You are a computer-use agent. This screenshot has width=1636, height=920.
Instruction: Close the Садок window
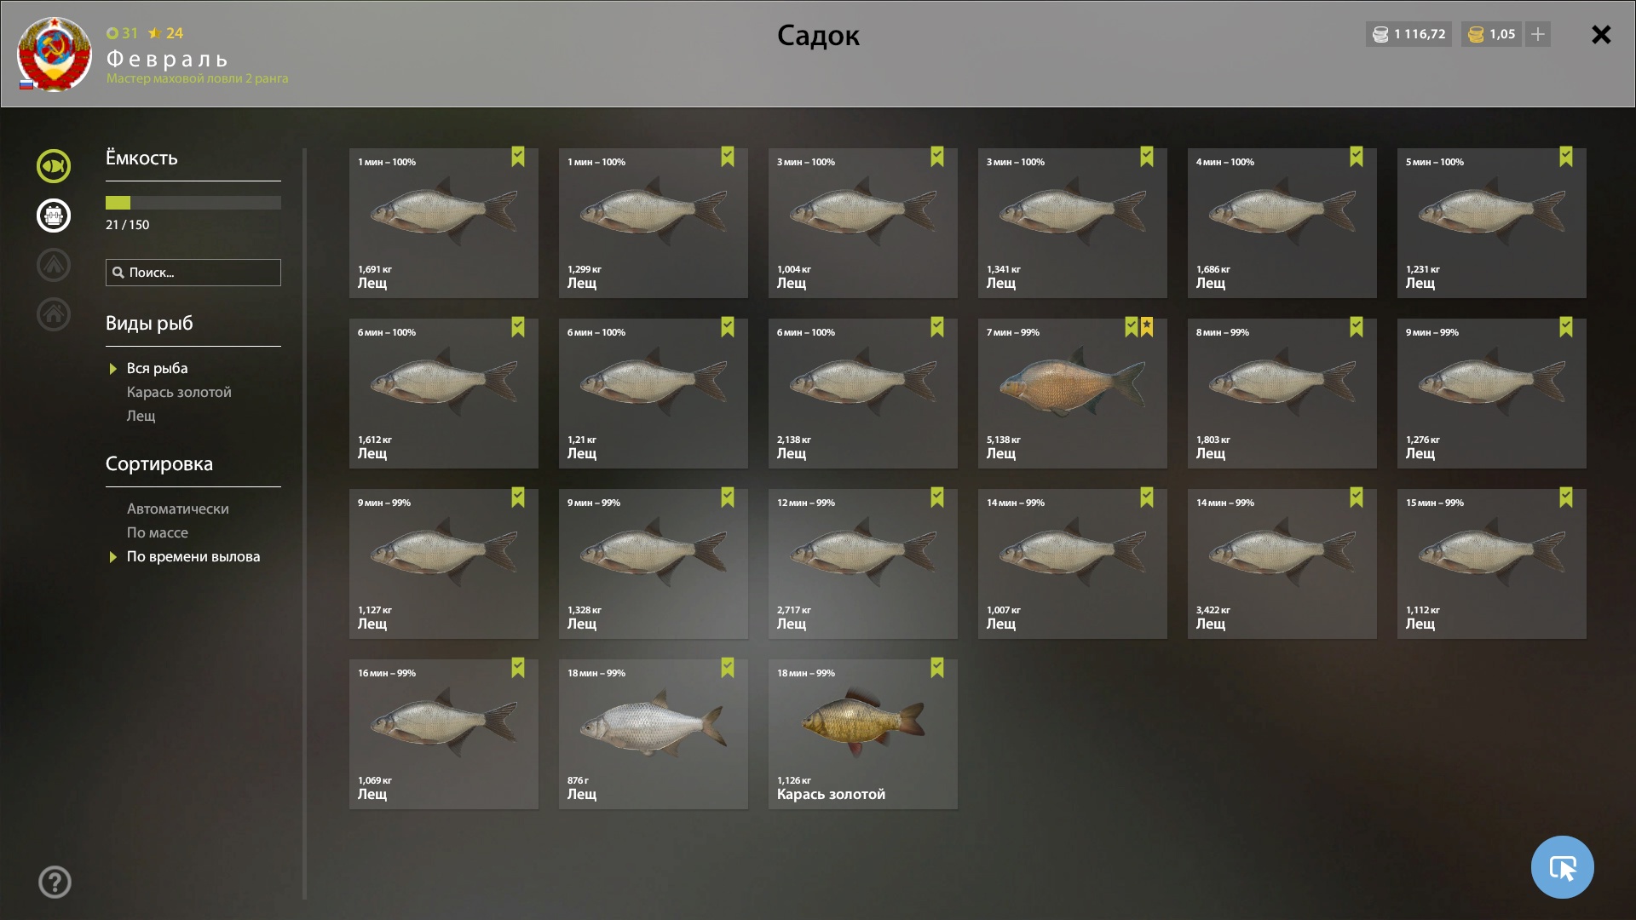tap(1601, 34)
